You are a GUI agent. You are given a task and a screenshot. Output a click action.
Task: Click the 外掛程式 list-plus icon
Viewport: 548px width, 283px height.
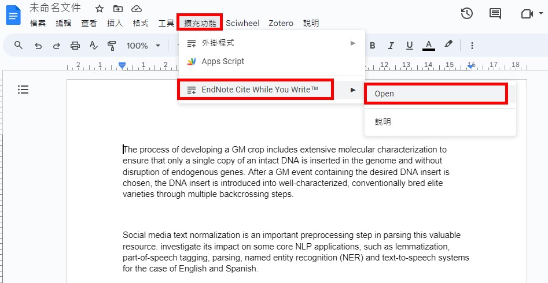click(x=191, y=44)
